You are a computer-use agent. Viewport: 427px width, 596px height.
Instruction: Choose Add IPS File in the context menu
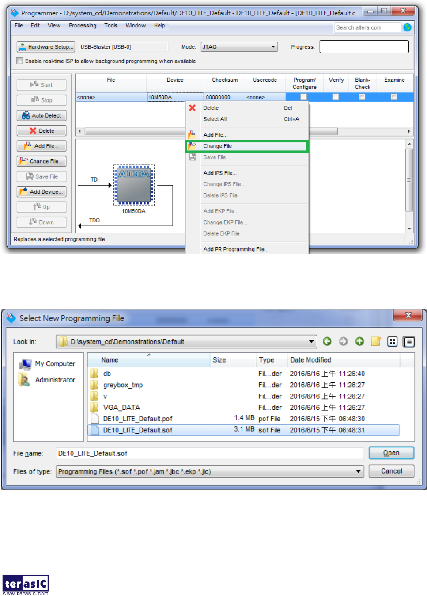coord(247,173)
